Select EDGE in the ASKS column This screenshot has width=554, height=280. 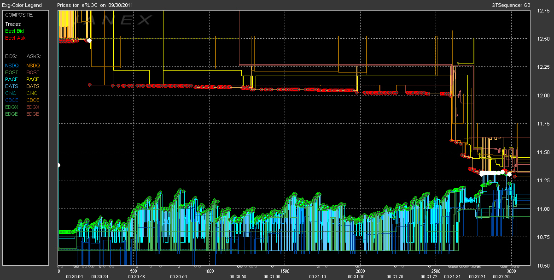point(34,114)
